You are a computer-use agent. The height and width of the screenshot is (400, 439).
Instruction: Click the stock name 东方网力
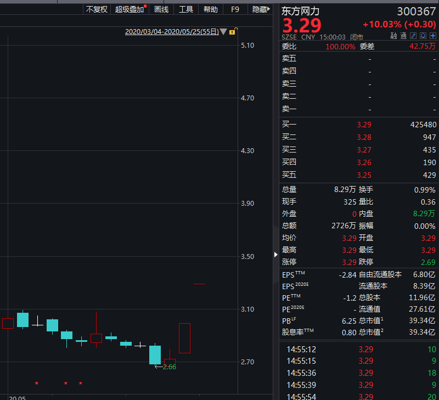tap(300, 11)
